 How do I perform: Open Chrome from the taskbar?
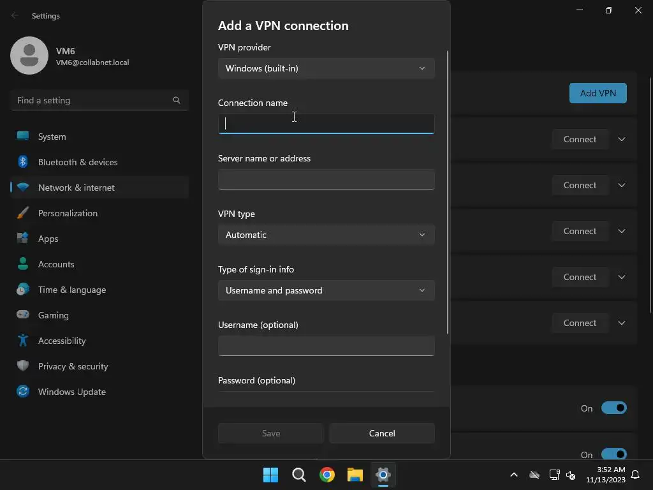(327, 475)
